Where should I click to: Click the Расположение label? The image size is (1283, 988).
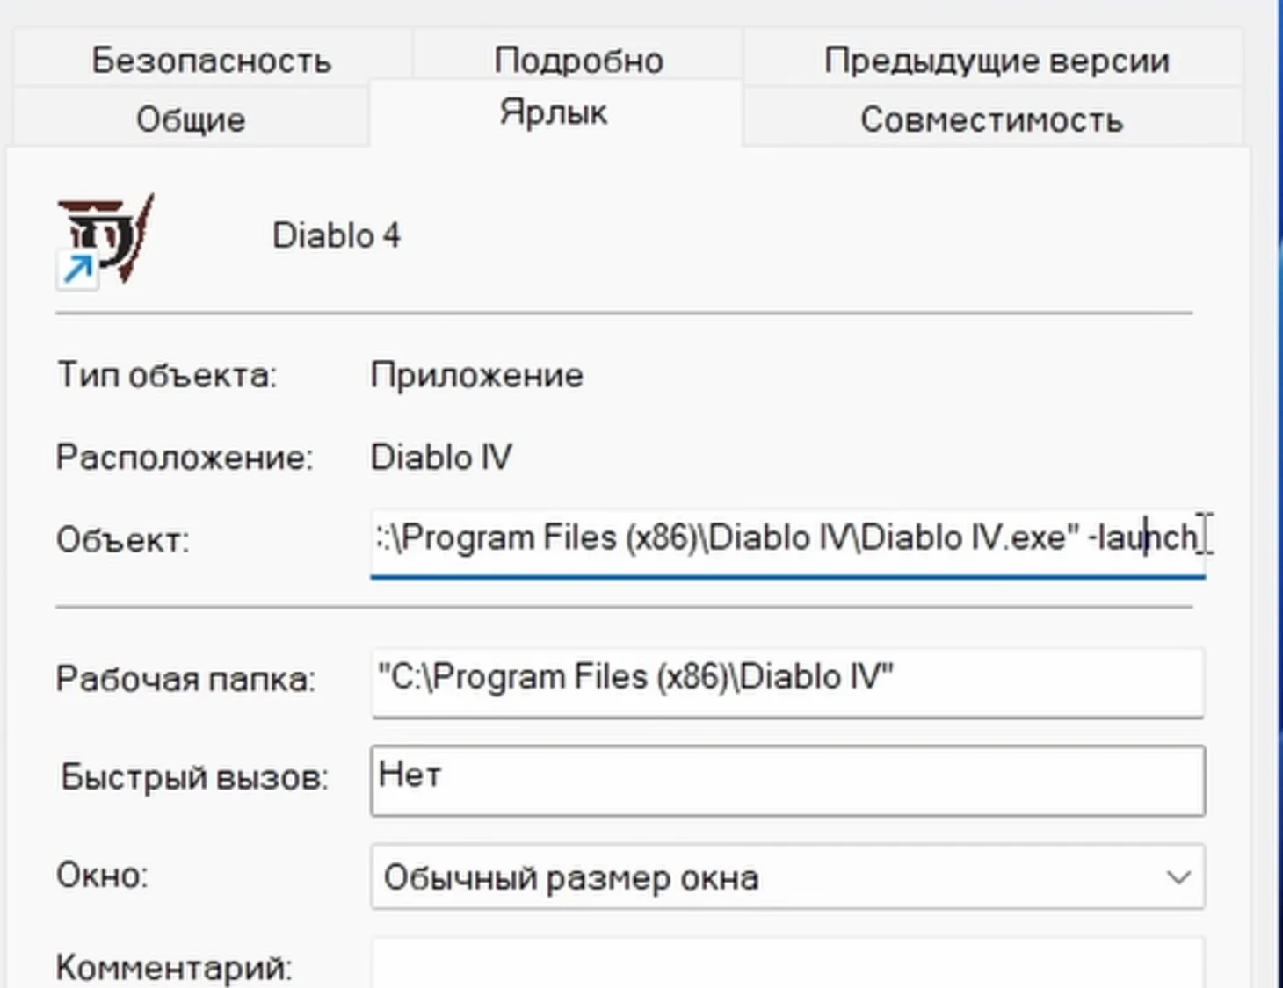[x=185, y=458]
